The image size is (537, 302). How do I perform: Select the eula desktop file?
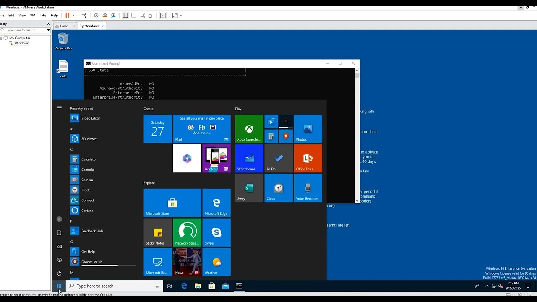click(63, 69)
